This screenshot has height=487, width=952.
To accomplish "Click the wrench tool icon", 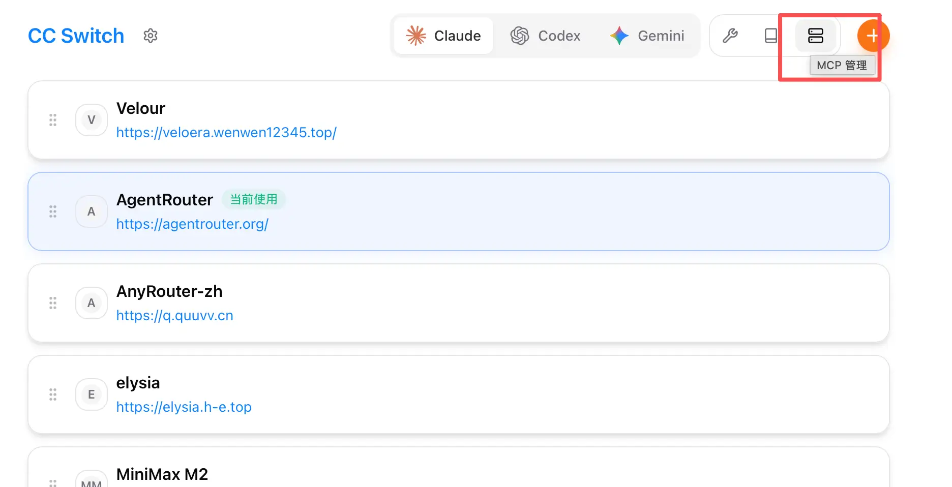I will coord(730,36).
